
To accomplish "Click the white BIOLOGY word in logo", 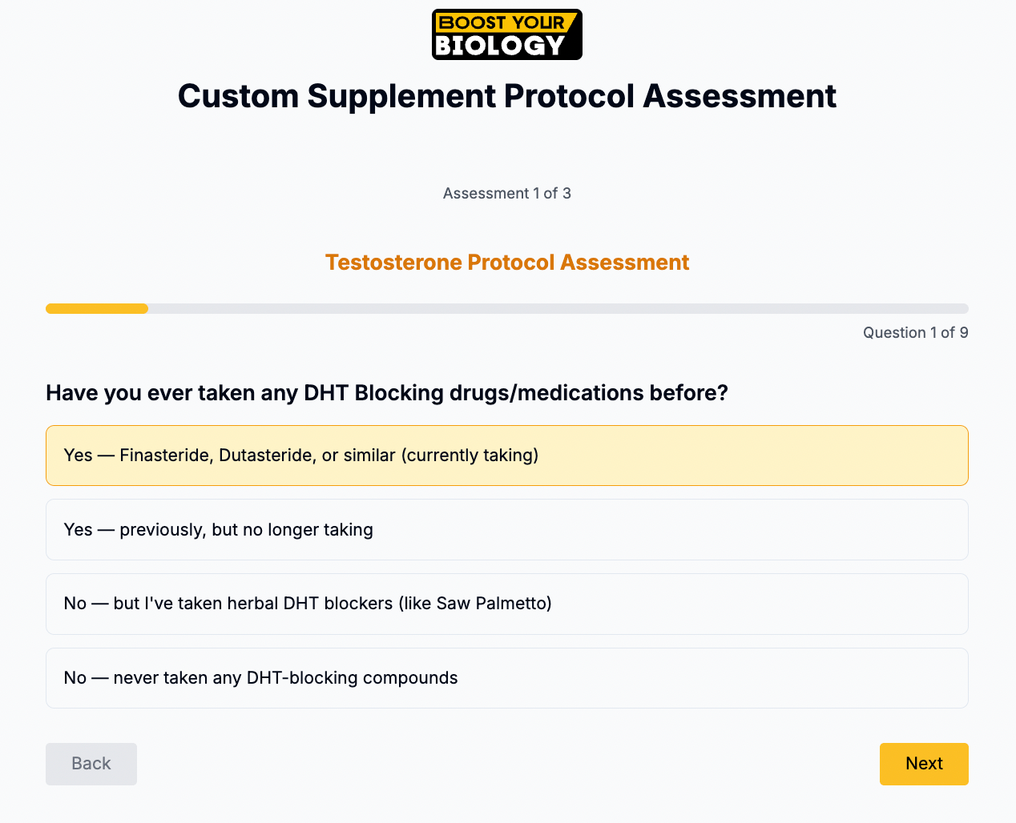I will pyautogui.click(x=501, y=46).
